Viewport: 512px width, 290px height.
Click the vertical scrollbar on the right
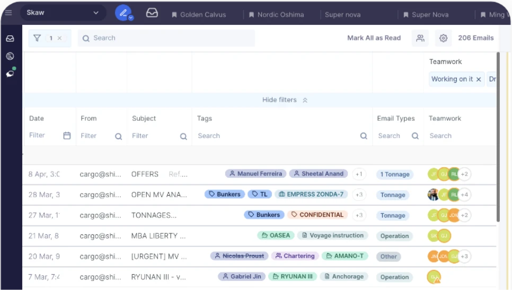[x=498, y=138]
